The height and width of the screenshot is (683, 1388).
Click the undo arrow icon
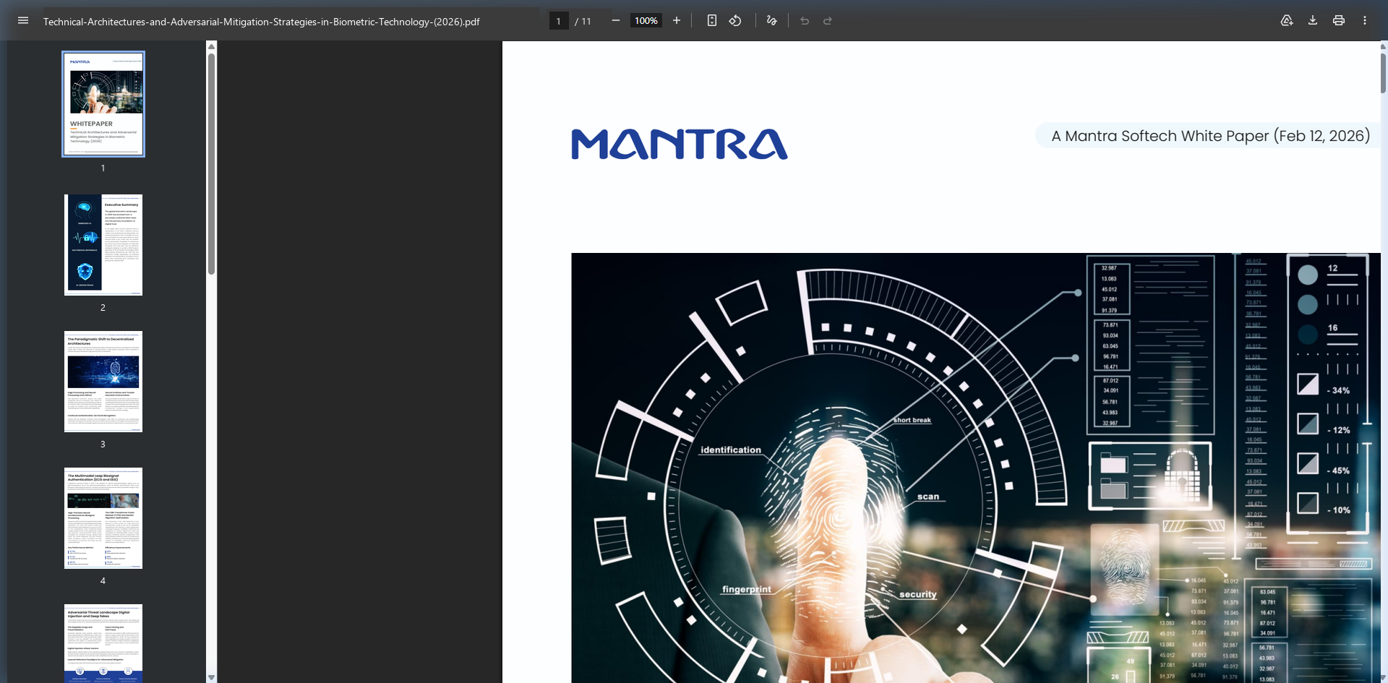(805, 20)
